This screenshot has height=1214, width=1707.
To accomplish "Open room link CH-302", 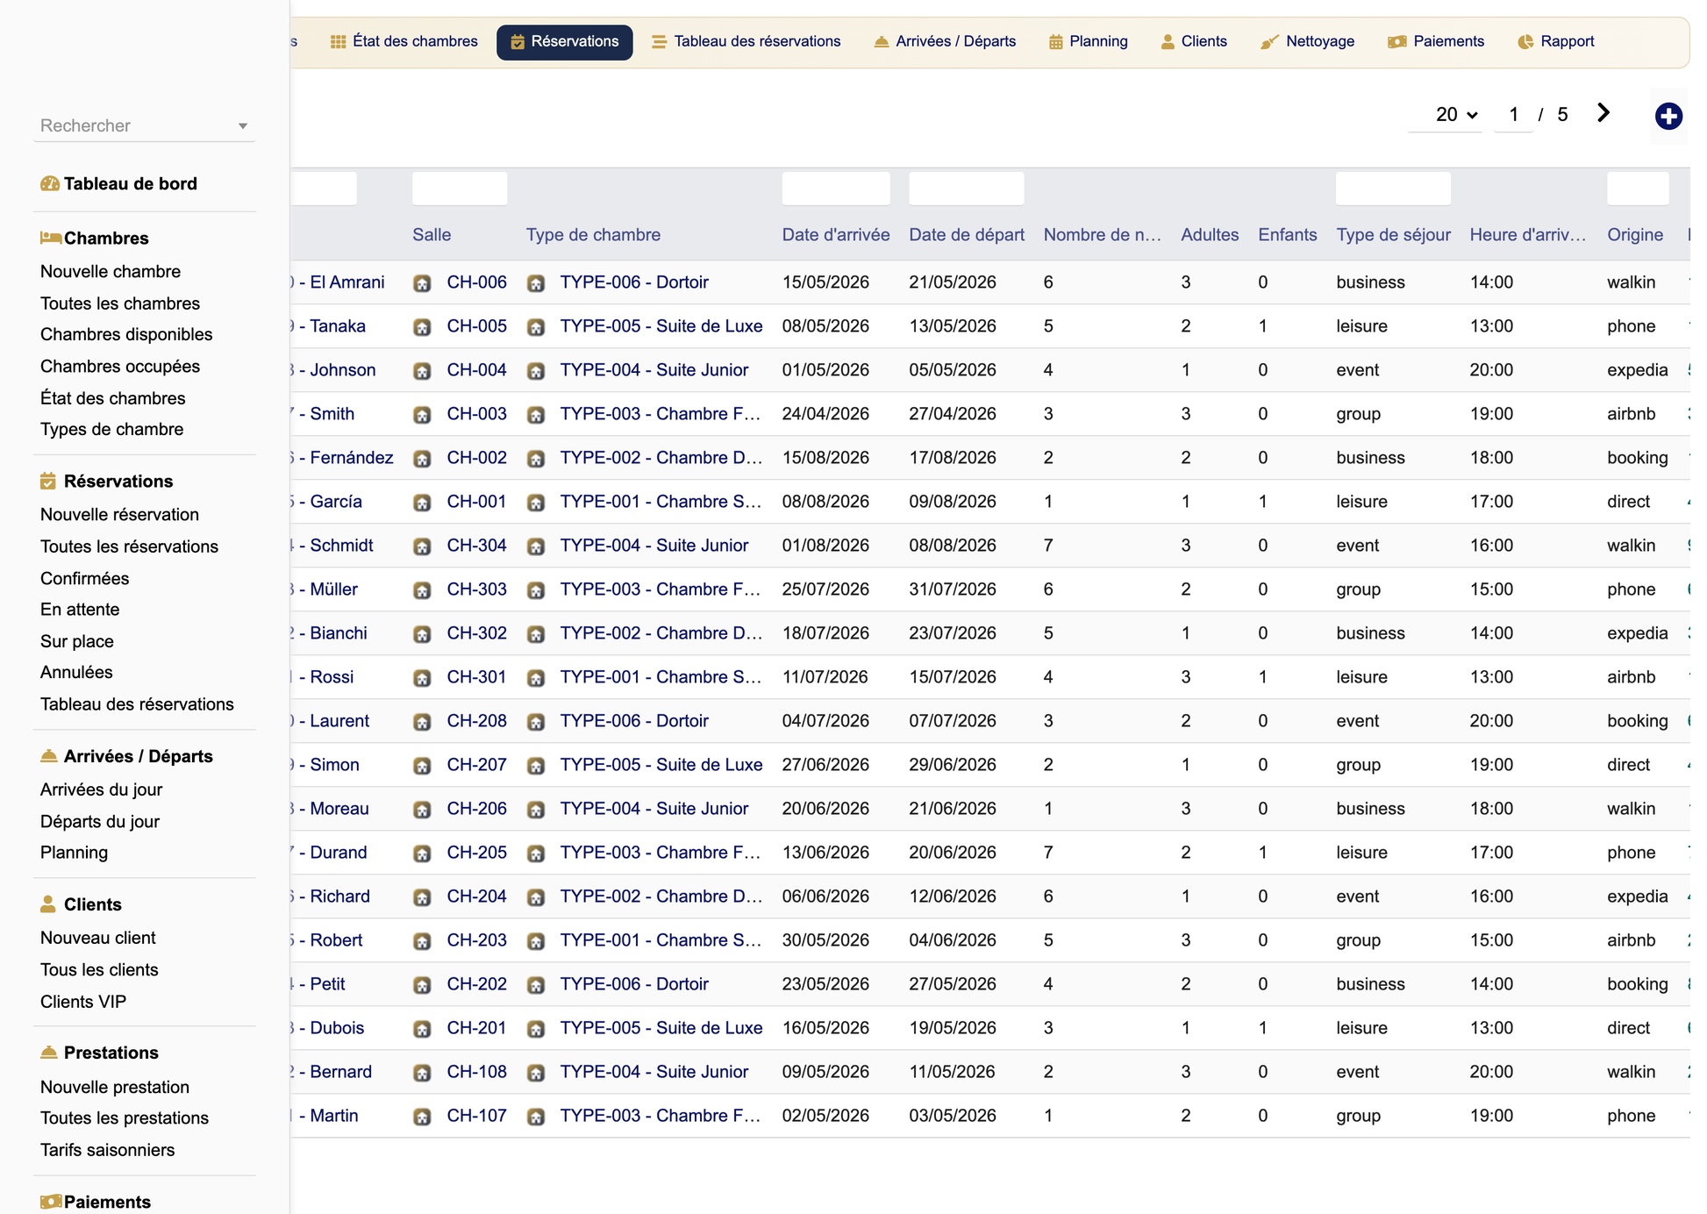I will pyautogui.click(x=476, y=633).
